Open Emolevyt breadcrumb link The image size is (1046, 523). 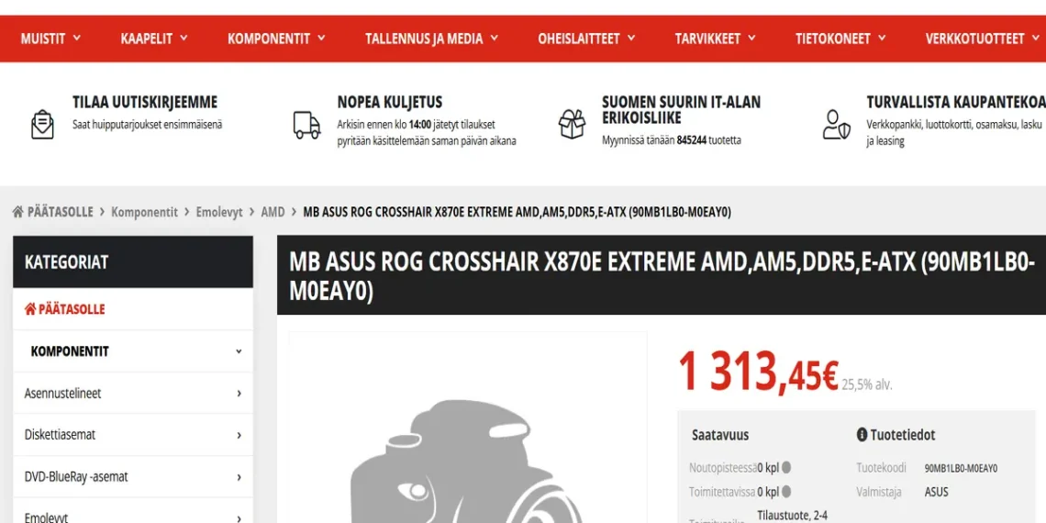[218, 212]
